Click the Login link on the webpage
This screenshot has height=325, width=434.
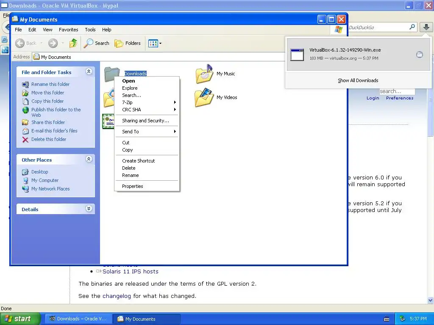pos(373,98)
